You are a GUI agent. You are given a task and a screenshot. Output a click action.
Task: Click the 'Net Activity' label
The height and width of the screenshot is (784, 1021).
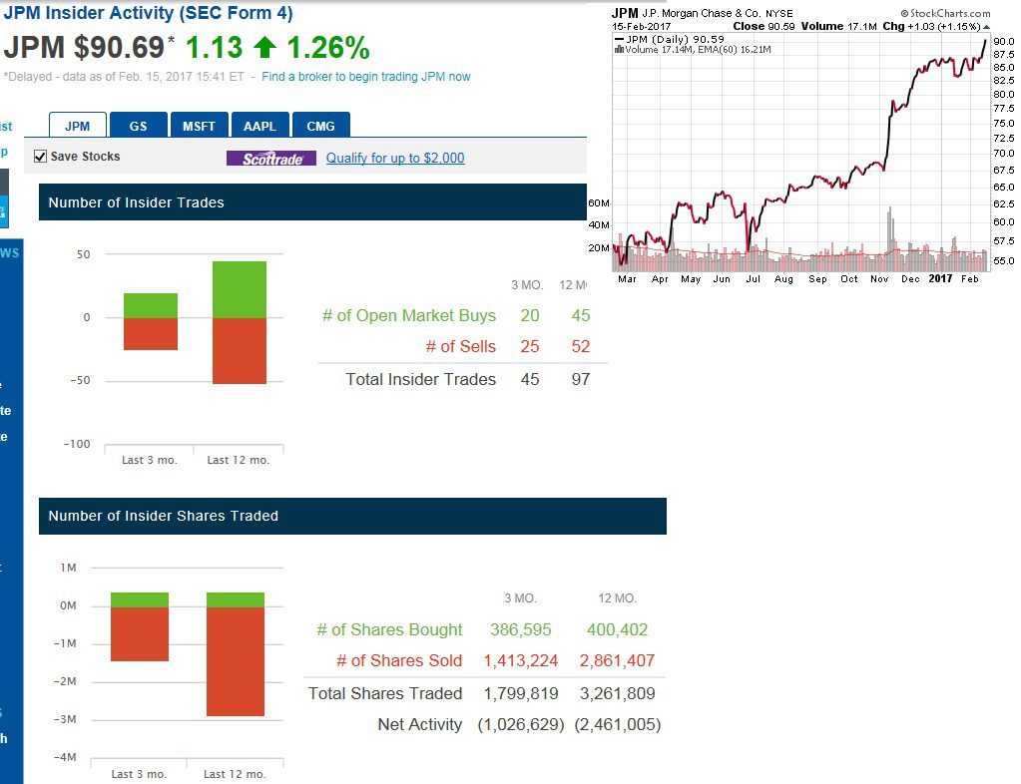tap(420, 725)
